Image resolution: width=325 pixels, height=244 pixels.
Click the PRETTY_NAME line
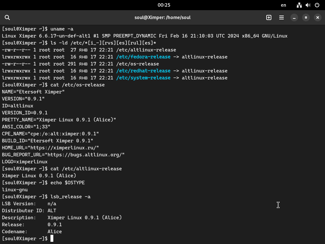point(59,120)
